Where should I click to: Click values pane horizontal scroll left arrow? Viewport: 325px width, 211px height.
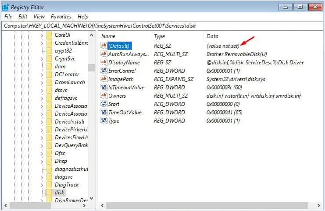102,206
